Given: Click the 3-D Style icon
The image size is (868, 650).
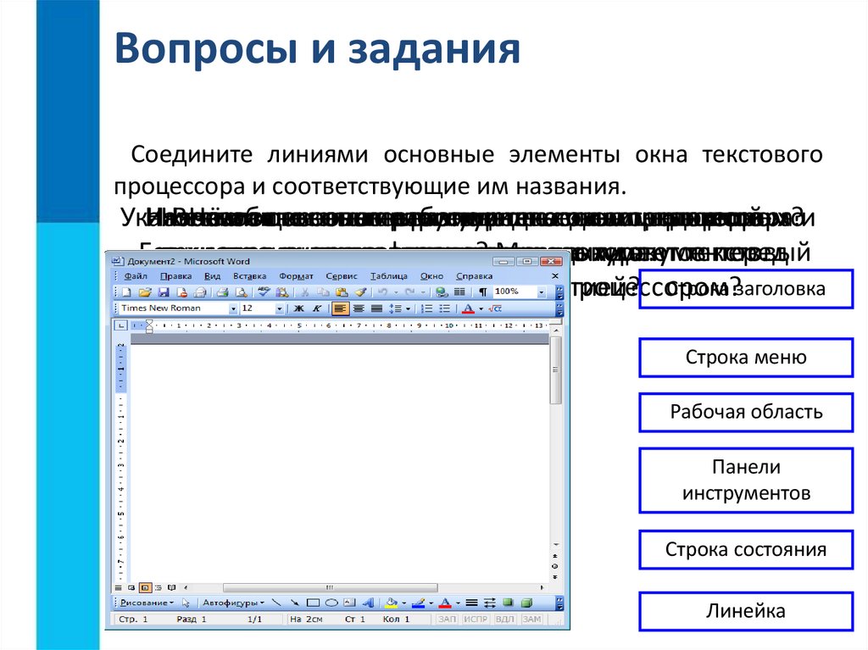Looking at the screenshot, I should pos(526,603).
